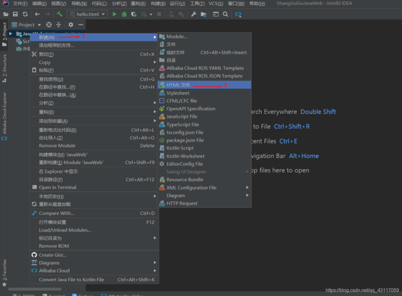Click the Back navigation arrow
Viewport: 402px width, 296px height.
point(37,14)
